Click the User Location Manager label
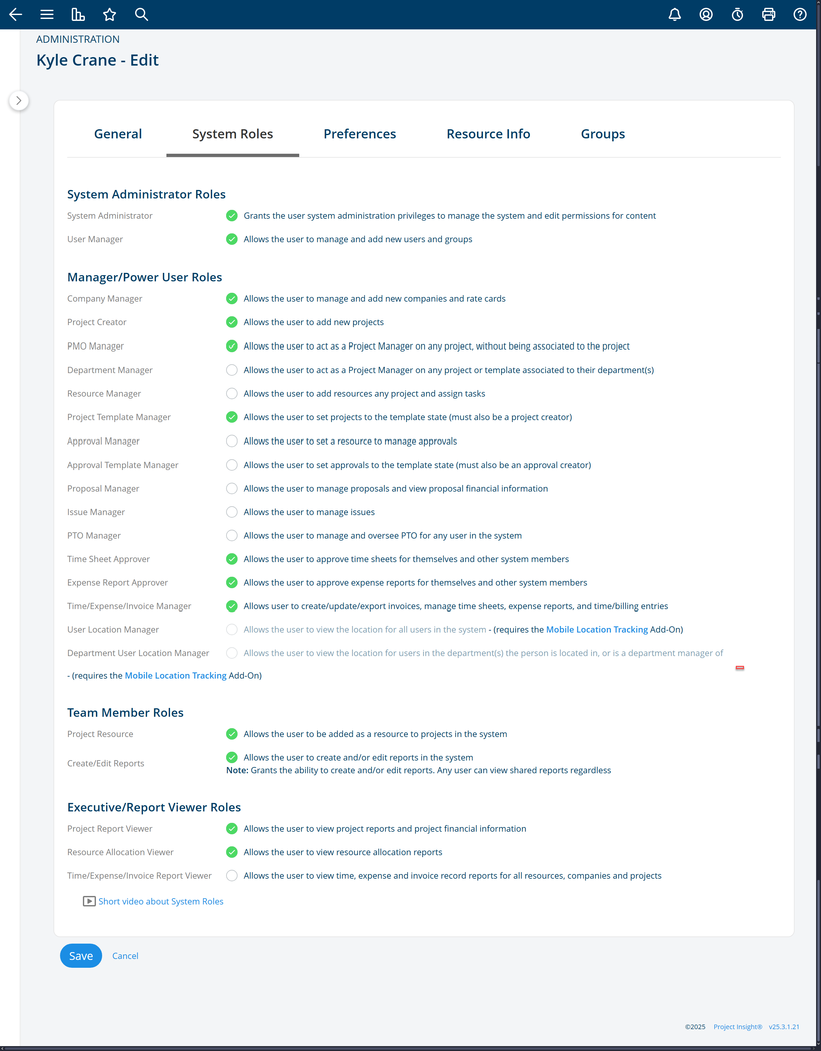 click(113, 629)
